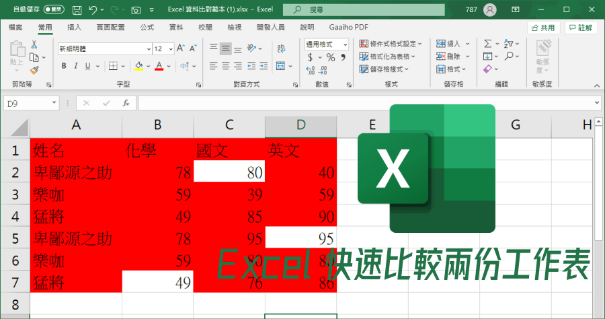Click the 註解 comments button
Image resolution: width=605 pixels, height=319 pixels.
(x=581, y=28)
